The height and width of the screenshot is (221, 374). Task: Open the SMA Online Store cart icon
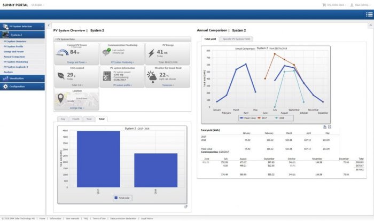324,4
